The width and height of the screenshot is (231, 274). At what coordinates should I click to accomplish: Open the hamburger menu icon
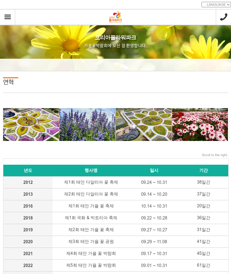8,17
